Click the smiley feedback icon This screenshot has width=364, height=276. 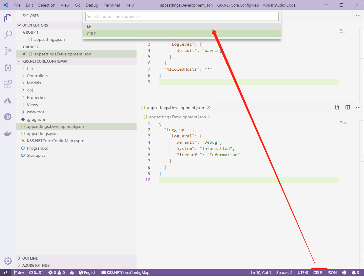(x=344, y=272)
